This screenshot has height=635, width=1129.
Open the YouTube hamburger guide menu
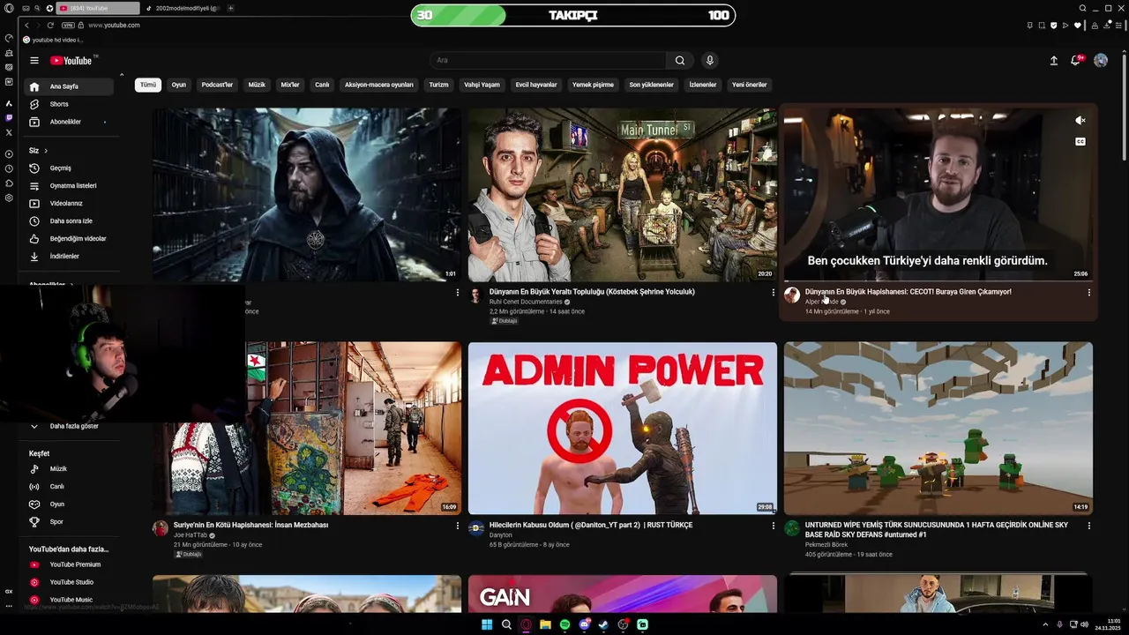pos(34,60)
